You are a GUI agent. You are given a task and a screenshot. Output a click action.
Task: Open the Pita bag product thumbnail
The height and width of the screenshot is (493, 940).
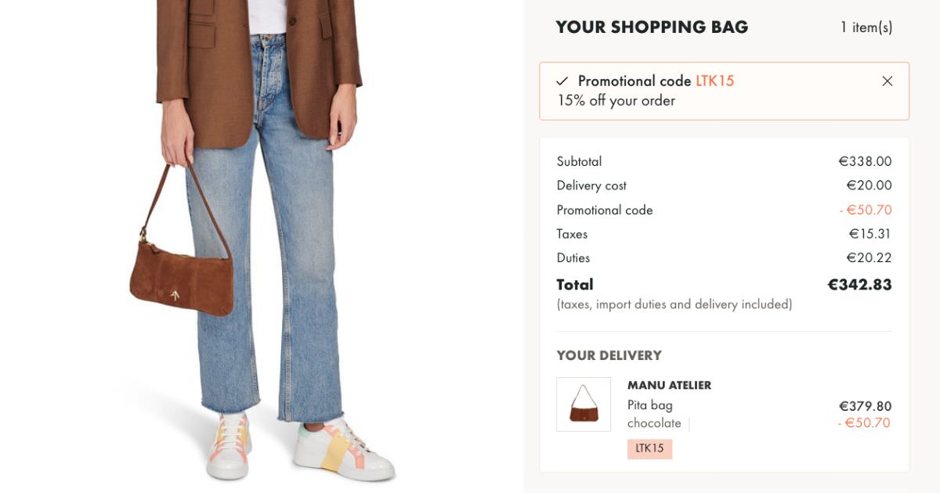coord(584,405)
